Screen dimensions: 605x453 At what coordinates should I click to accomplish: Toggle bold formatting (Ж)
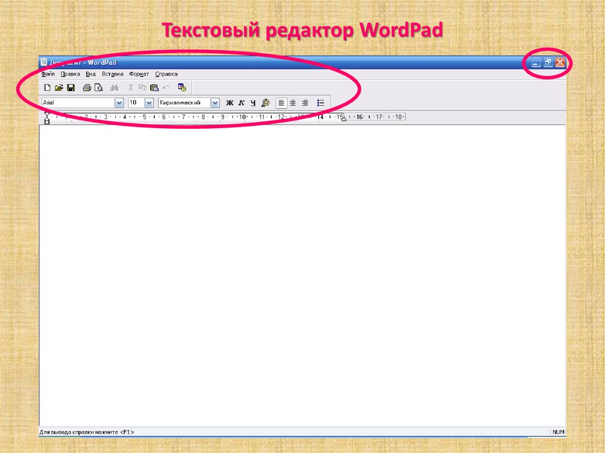coord(230,103)
